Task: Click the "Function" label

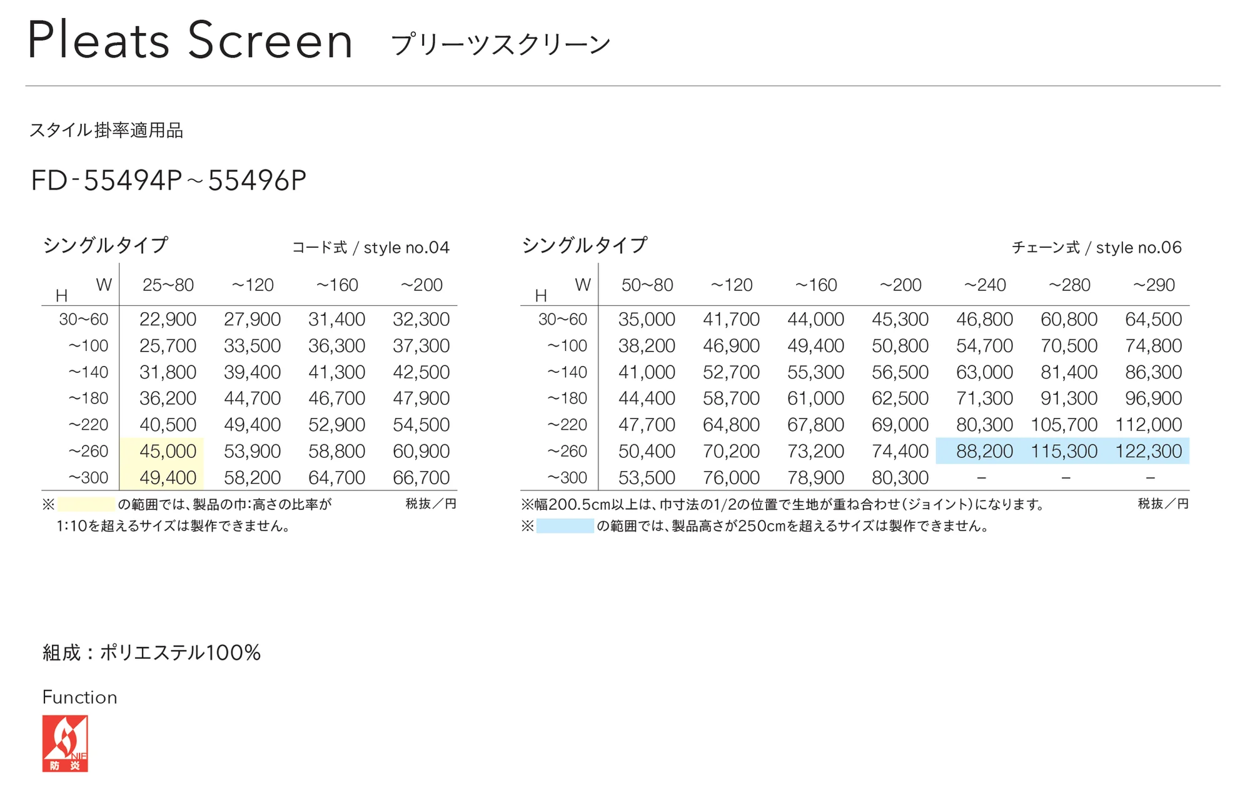Action: coord(79,698)
